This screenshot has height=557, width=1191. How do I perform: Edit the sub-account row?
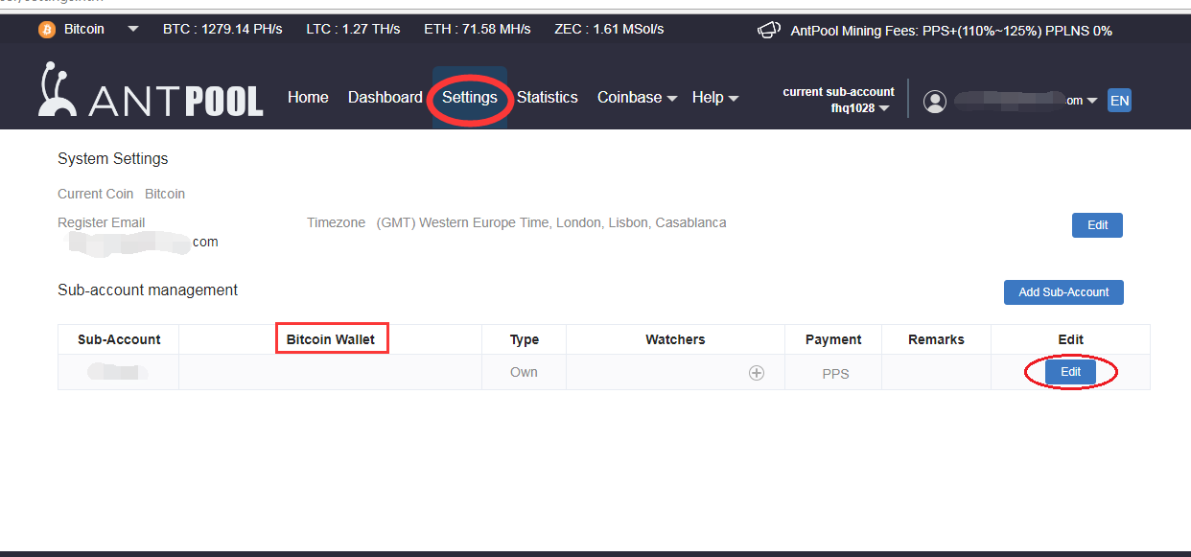(1070, 372)
